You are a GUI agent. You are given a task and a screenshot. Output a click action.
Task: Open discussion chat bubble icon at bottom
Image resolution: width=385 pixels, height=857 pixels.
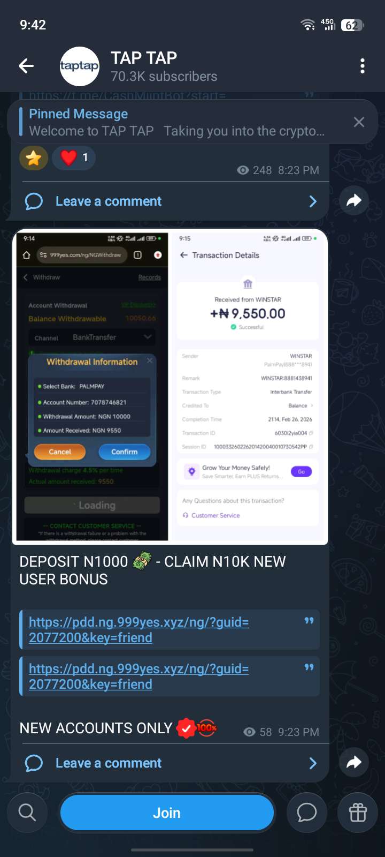[307, 813]
